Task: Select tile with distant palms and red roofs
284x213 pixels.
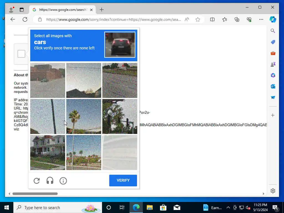Action: 84,153
